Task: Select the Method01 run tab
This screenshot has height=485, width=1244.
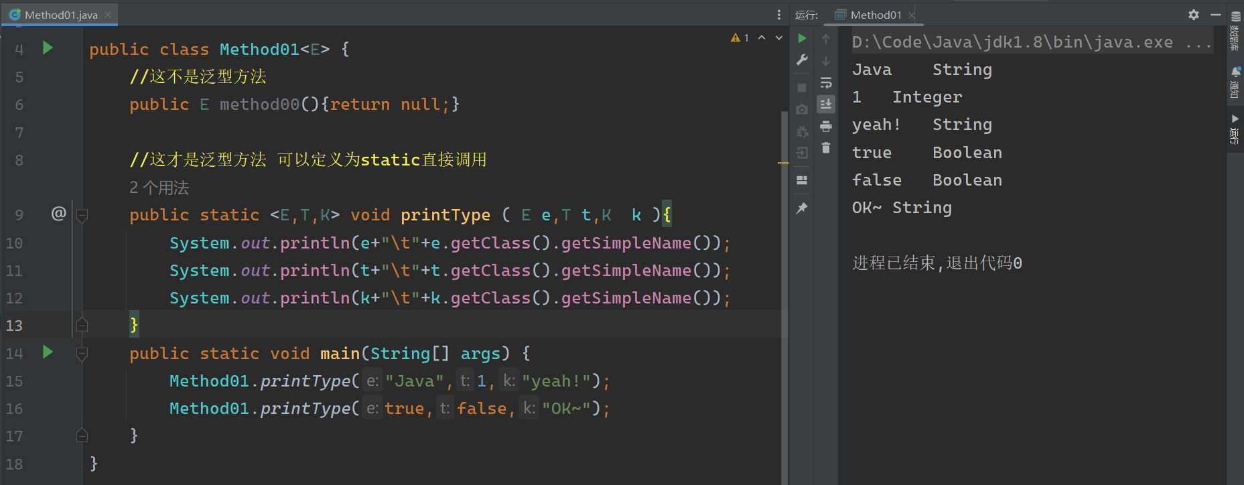Action: [876, 15]
